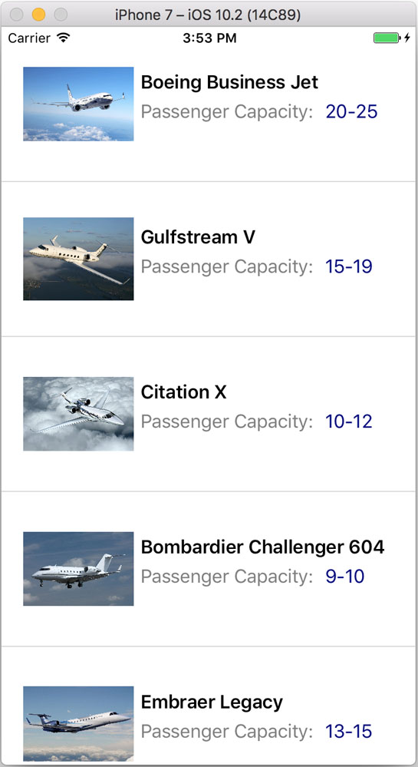Select the Boeing Business Jet title
Image resolution: width=418 pixels, height=767 pixels.
click(x=229, y=82)
